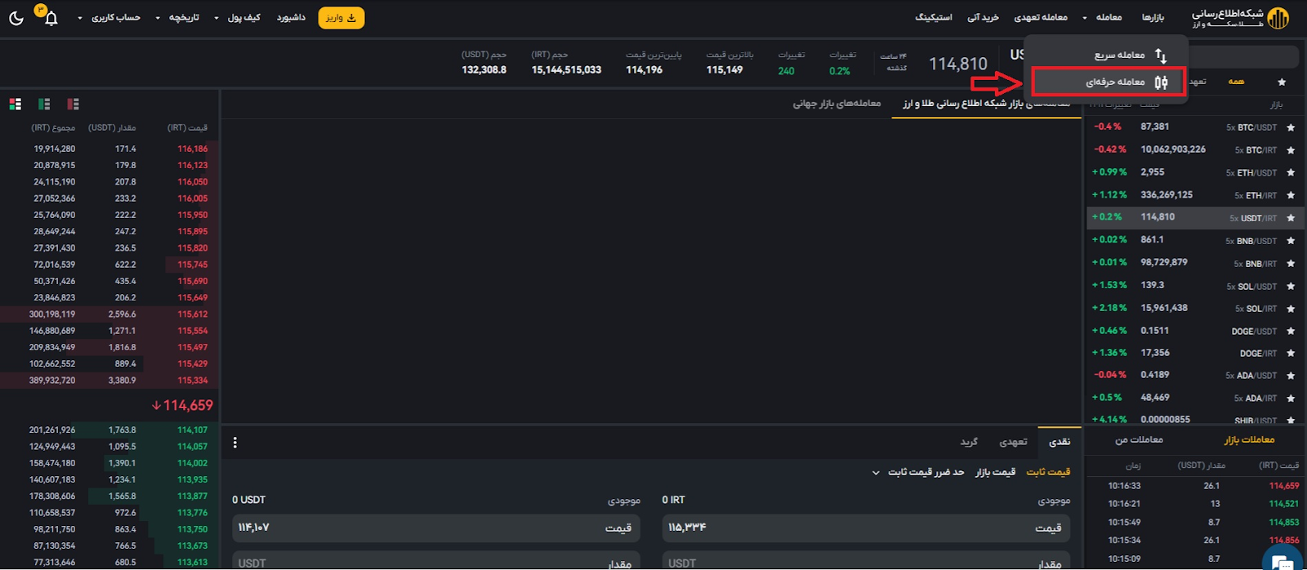Toggle favorite star for BTC/USDT pair
Screen dimensions: 1307x570
tap(1291, 127)
